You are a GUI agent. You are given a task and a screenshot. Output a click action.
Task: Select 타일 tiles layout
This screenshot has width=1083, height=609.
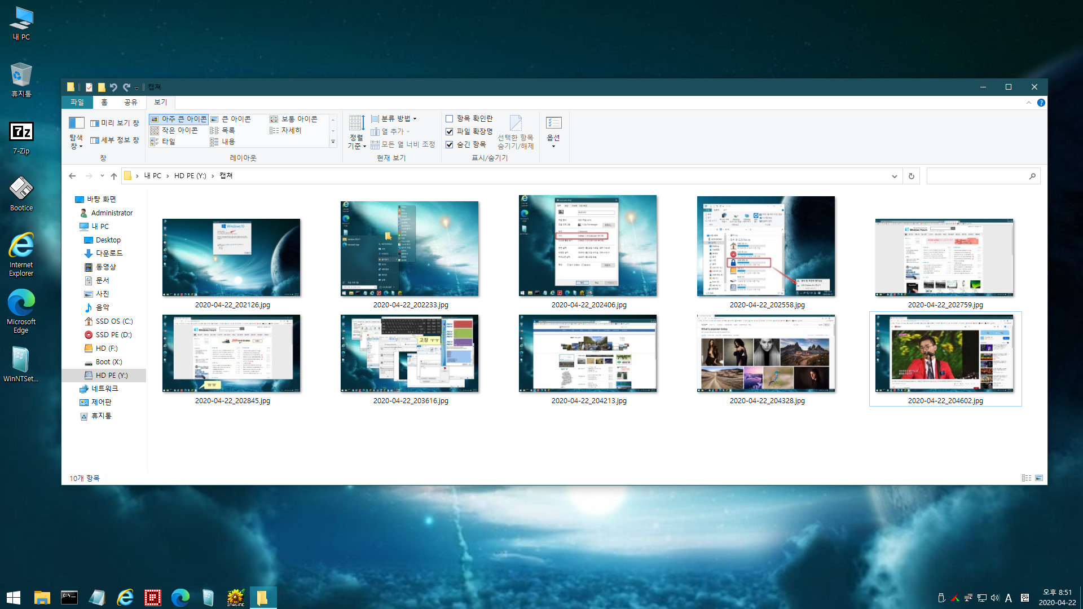(163, 142)
